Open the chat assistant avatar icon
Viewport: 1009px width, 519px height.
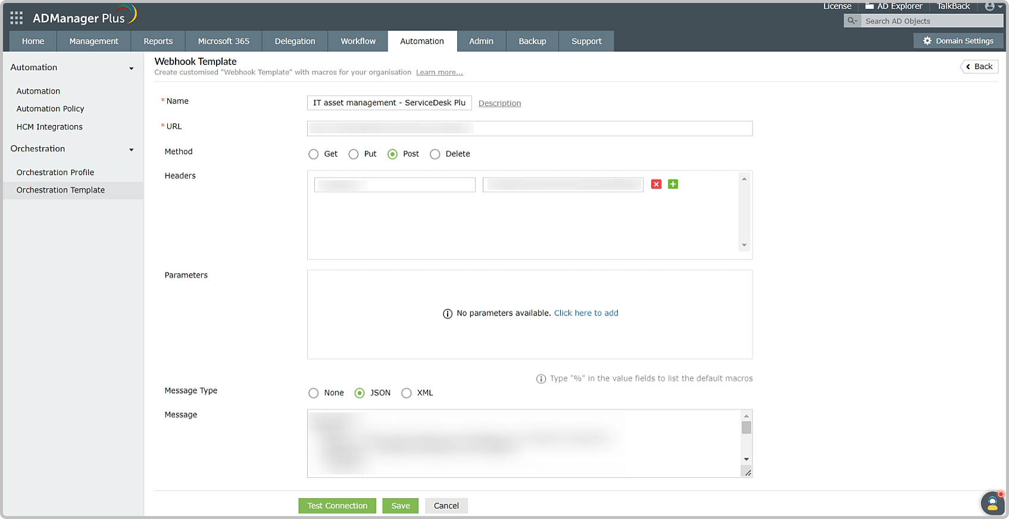(992, 504)
